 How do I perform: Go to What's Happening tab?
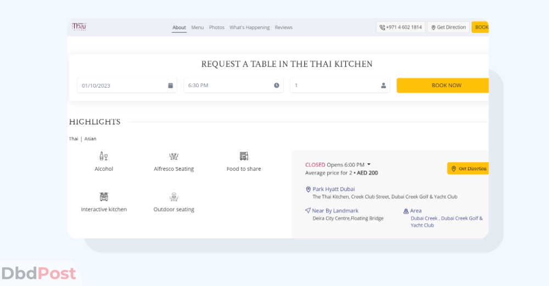(x=250, y=27)
